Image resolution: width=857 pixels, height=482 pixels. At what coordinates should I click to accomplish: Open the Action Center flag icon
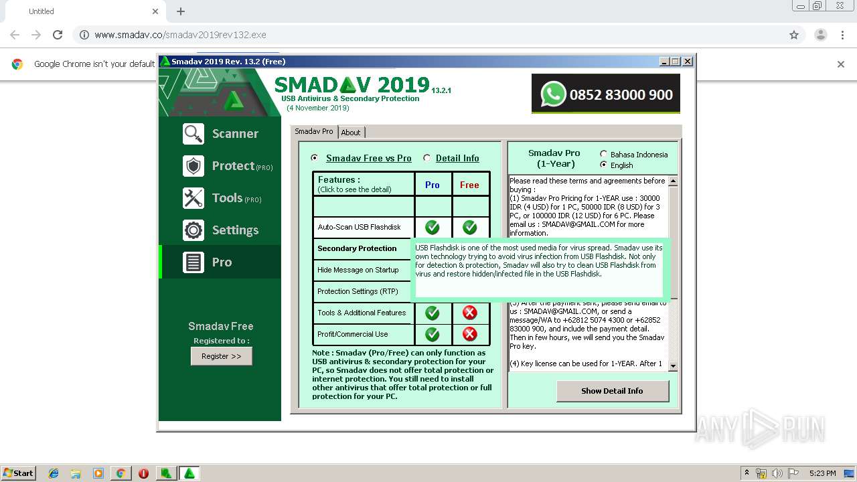click(793, 473)
